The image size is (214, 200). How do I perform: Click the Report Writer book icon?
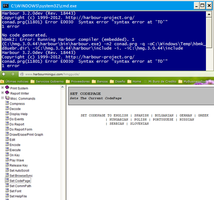point(7,93)
